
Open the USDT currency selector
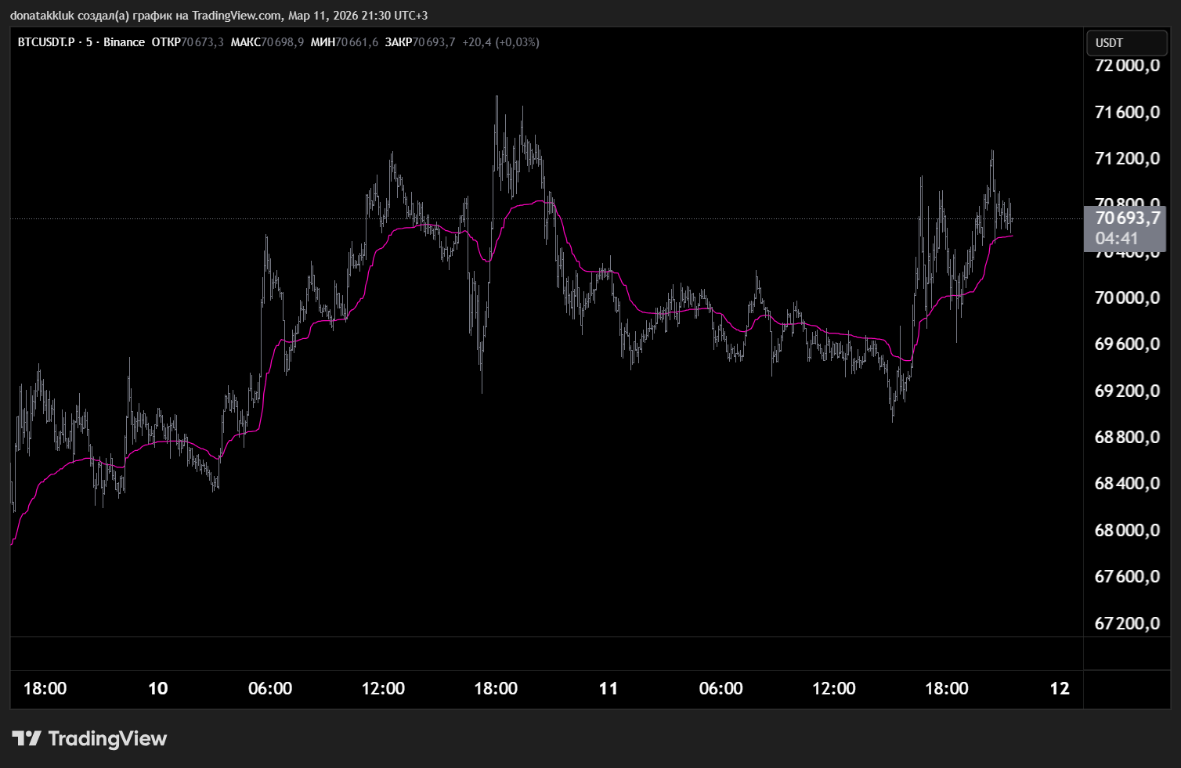[1125, 43]
